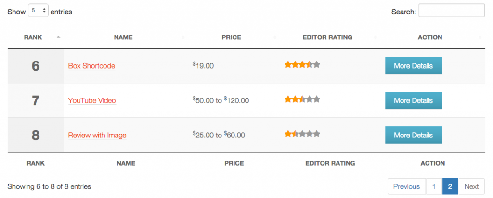Select page 1 in pagination
The width and height of the screenshot is (493, 198).
434,186
